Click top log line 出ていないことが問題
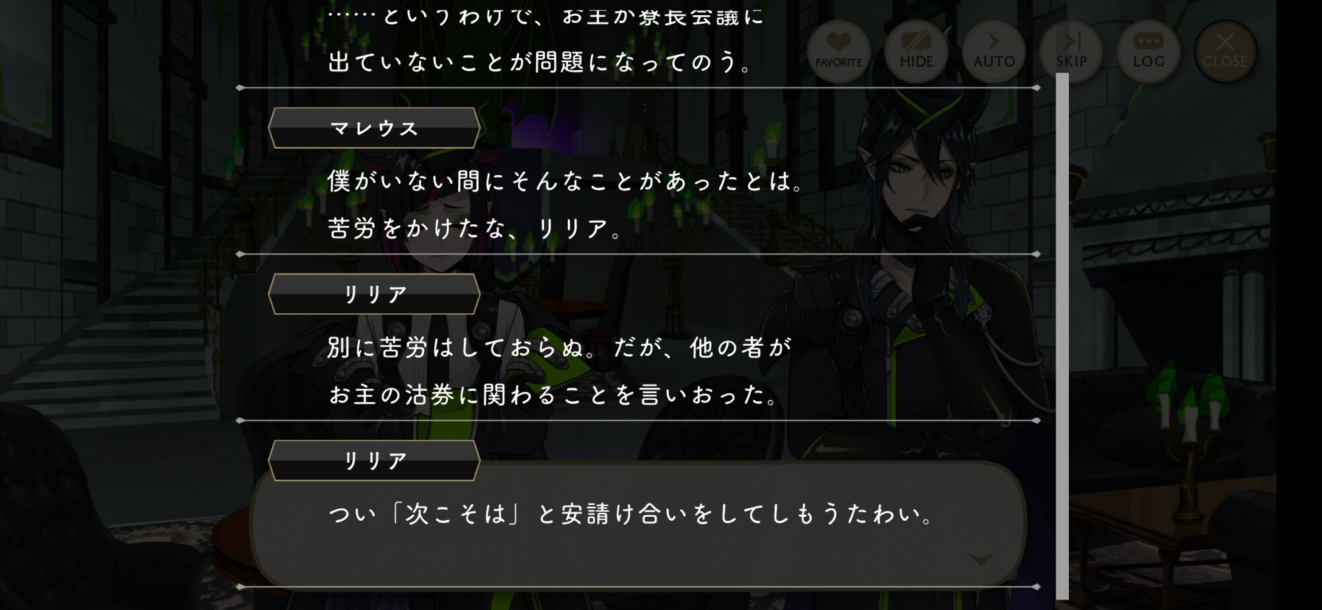Image resolution: width=1322 pixels, height=610 pixels. tap(541, 62)
